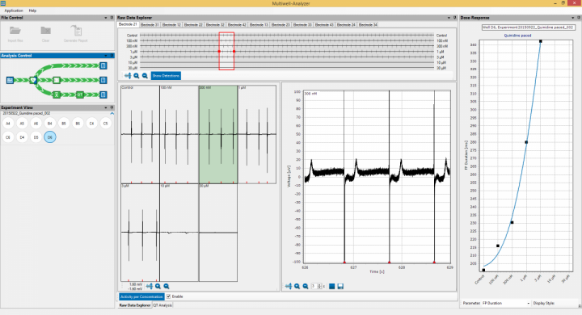582x315 pixels.
Task: Select the heart detection node in Analysis Control
Action: (x=33, y=80)
